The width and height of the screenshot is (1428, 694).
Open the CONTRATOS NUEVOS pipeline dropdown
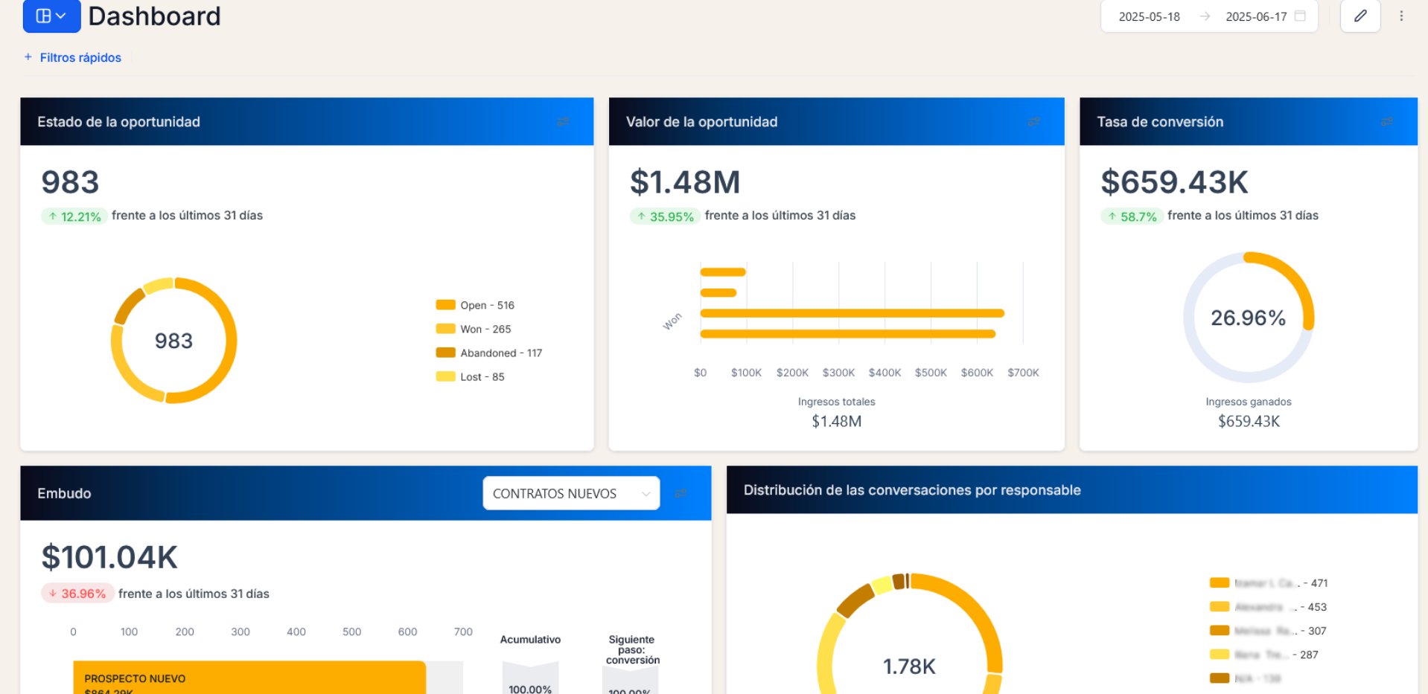coord(570,493)
